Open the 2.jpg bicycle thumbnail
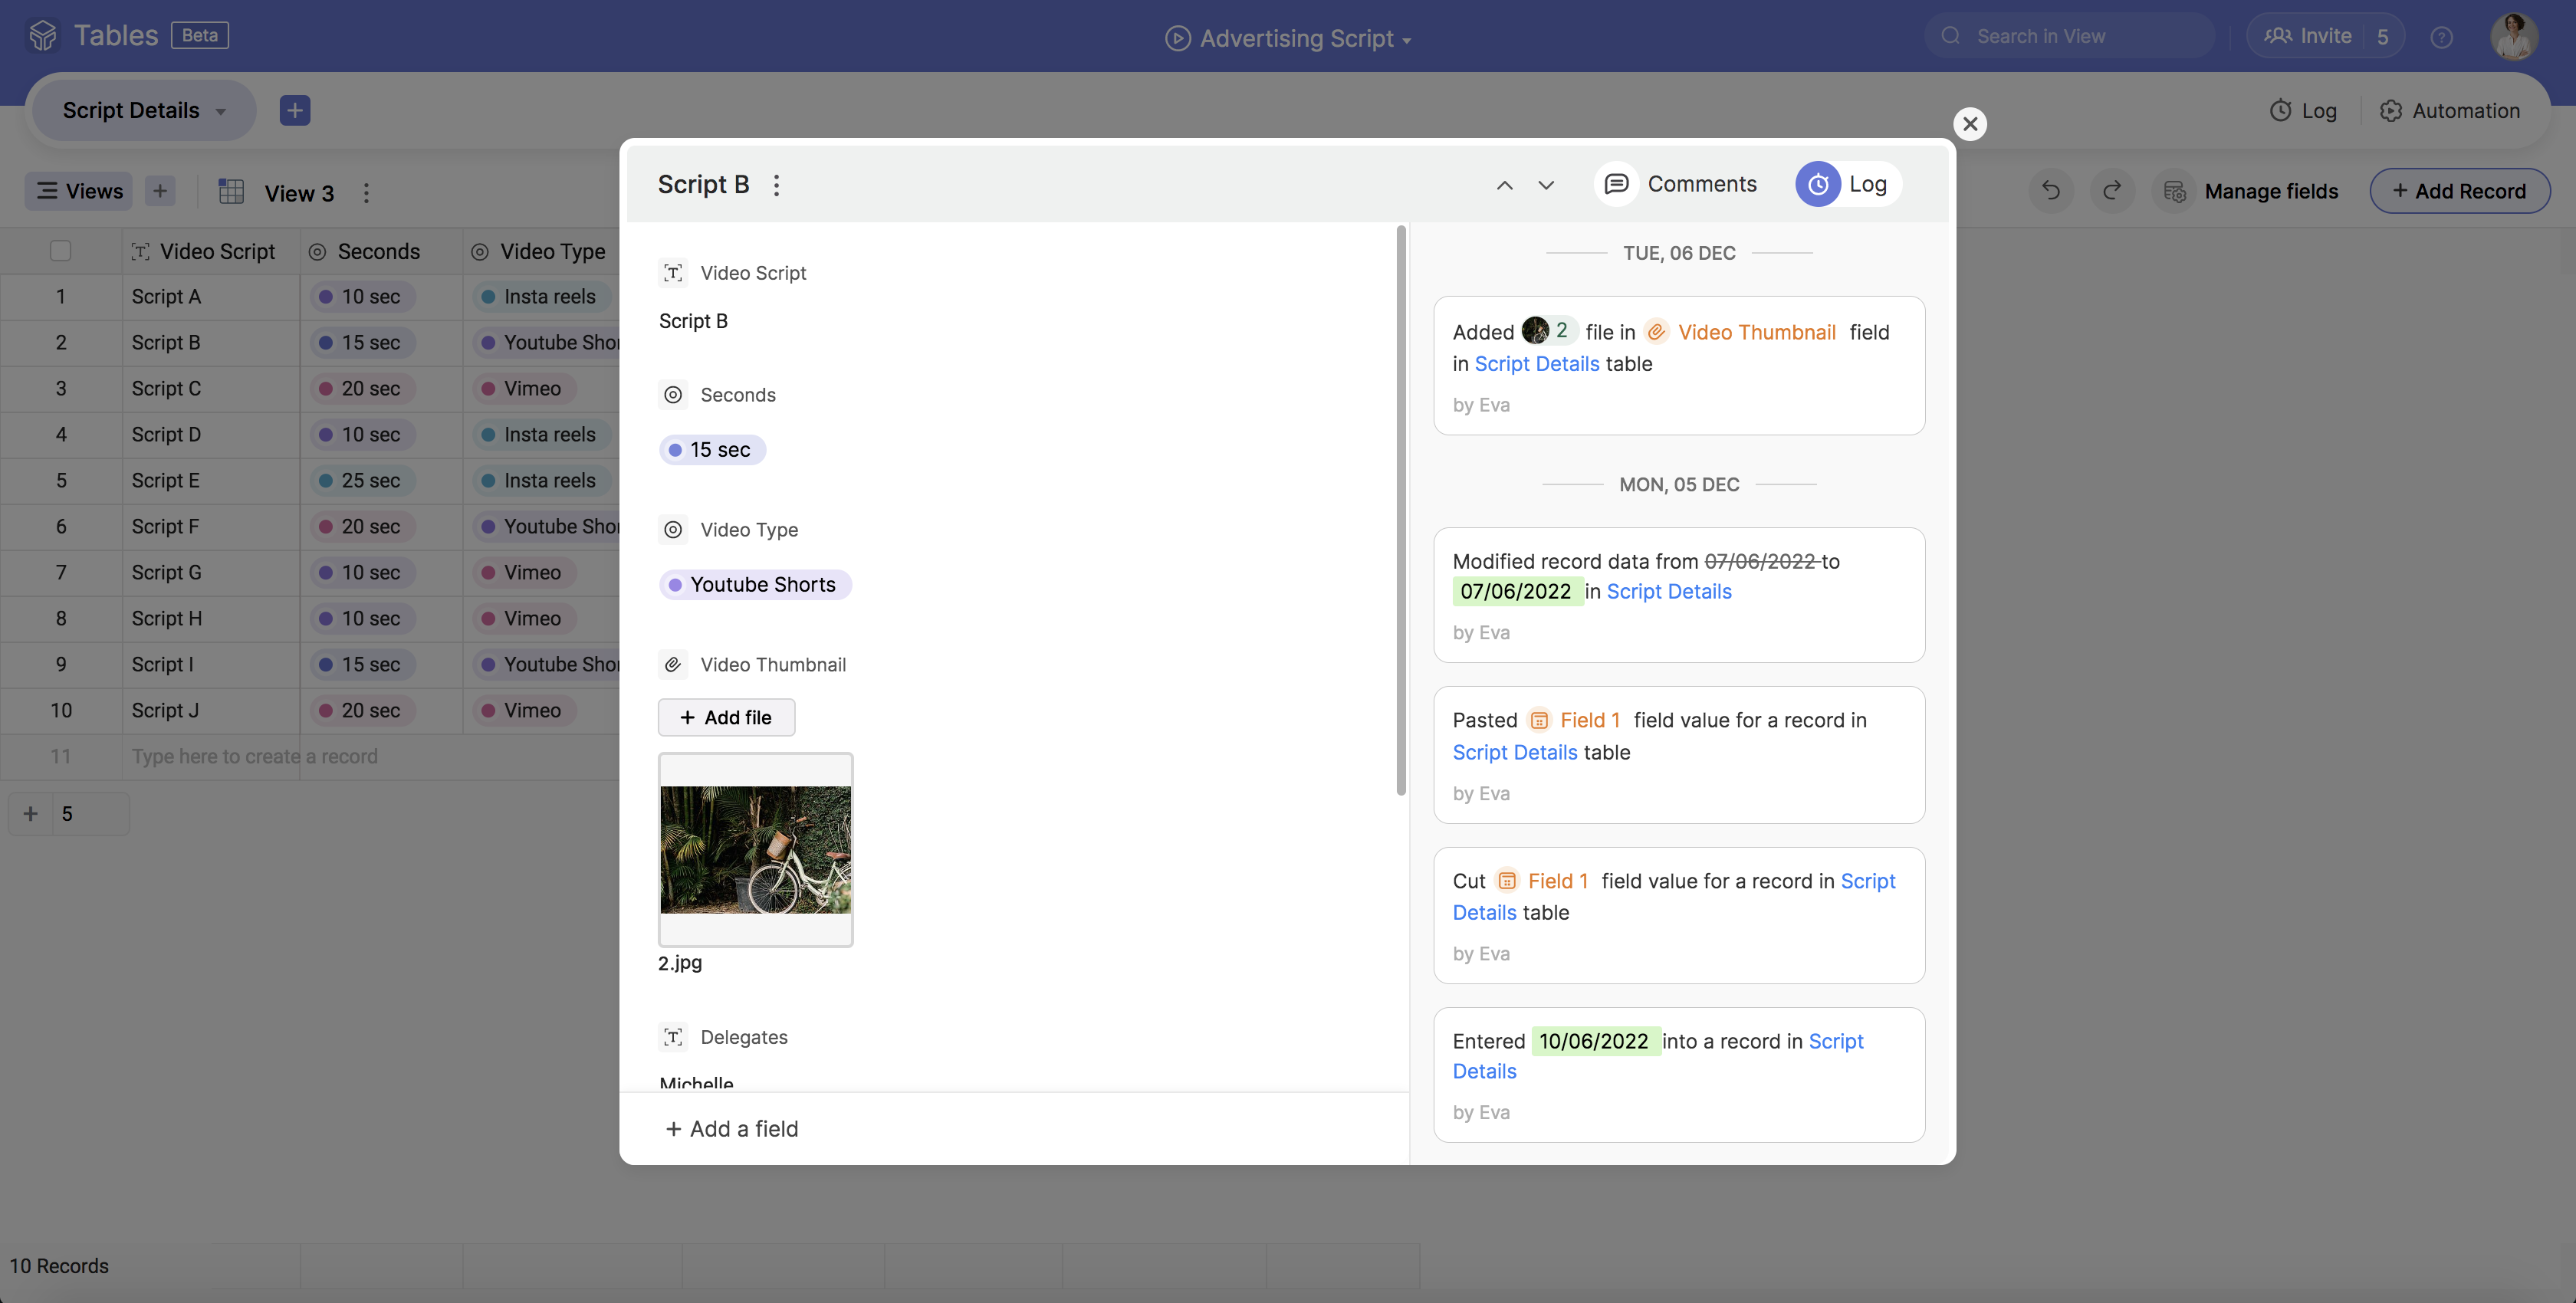The height and width of the screenshot is (1303, 2576). 755,849
